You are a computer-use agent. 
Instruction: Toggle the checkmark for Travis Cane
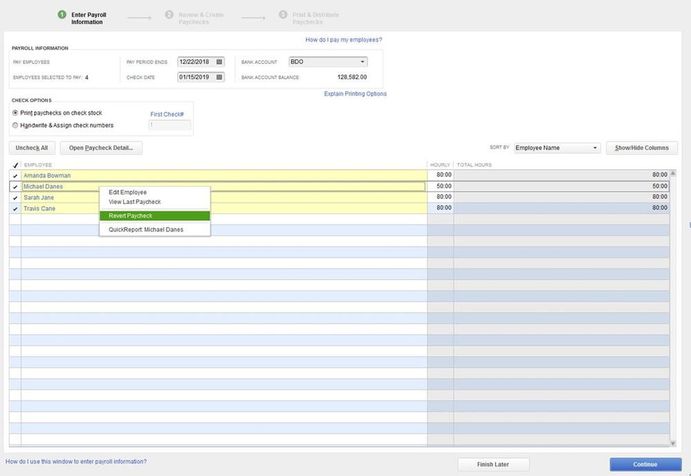coord(15,209)
